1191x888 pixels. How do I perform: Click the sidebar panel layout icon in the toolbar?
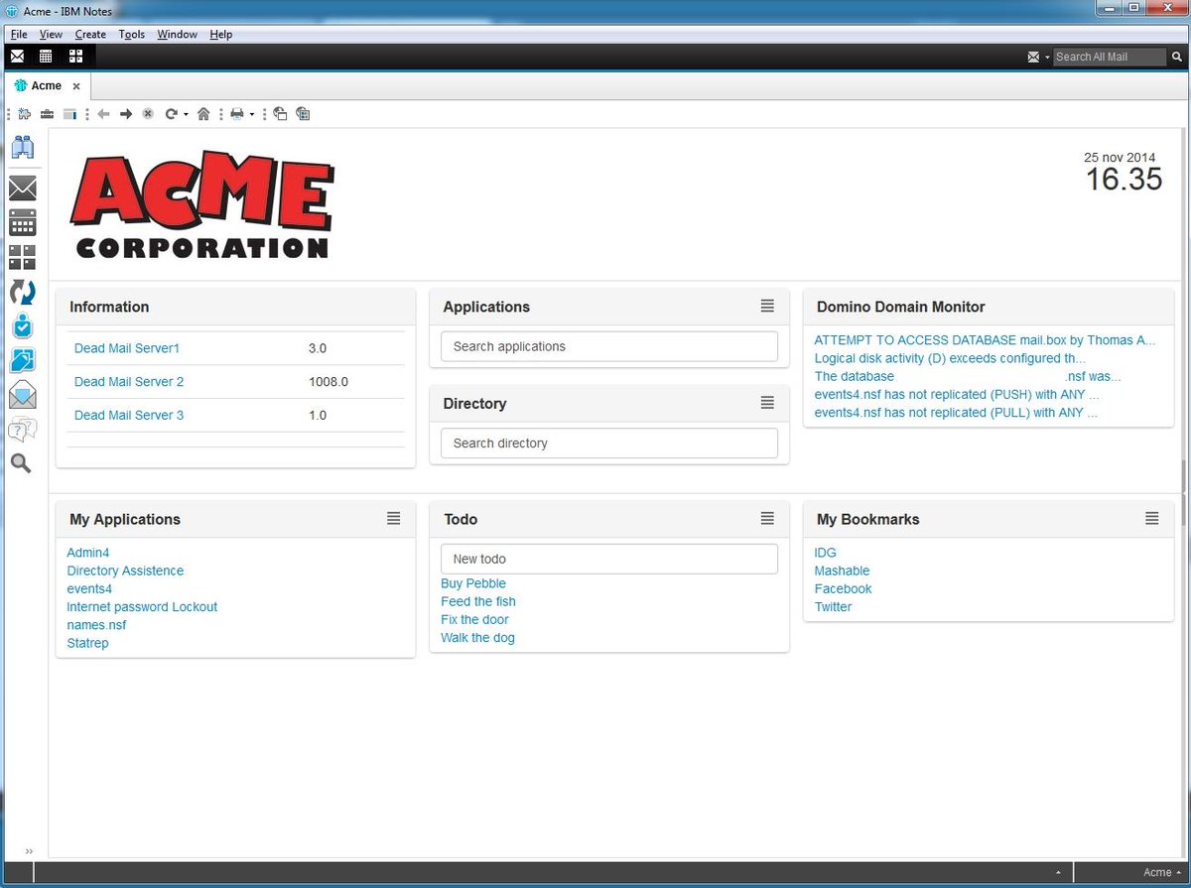69,114
